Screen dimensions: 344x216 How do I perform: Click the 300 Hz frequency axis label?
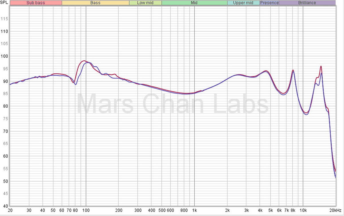point(138,210)
